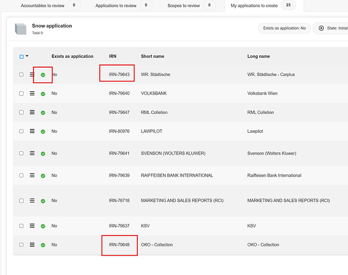348x275 pixels.
Task: Click long name WR. Städtische - Carplus
Action: 271,74
